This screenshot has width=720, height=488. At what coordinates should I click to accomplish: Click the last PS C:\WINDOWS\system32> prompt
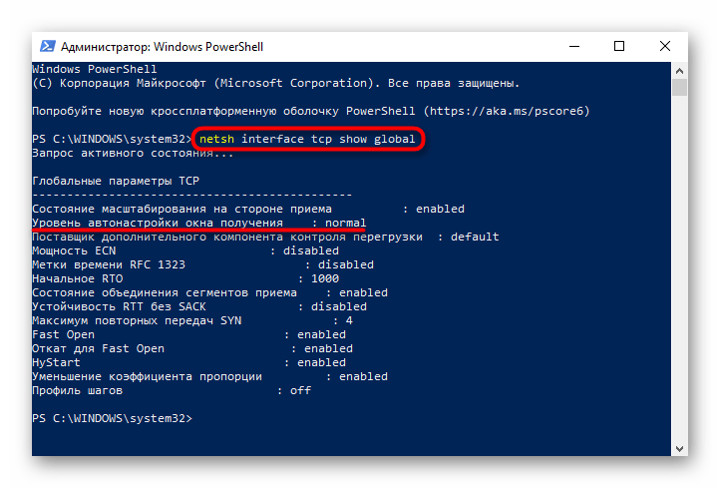[112, 418]
